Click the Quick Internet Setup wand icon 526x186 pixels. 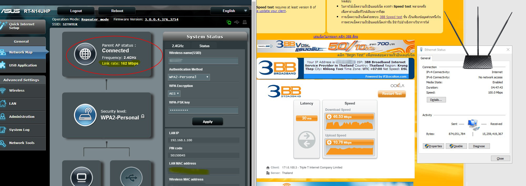click(3, 26)
